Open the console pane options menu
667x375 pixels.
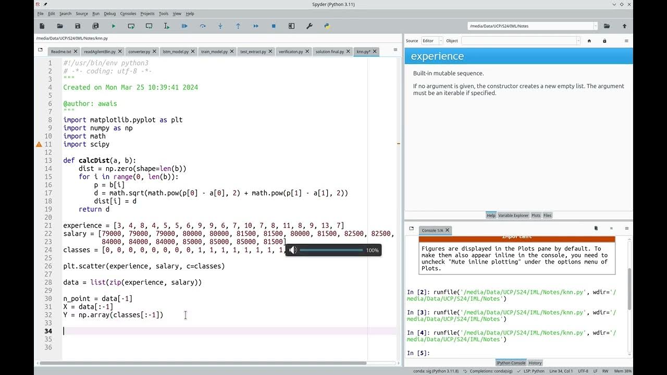pyautogui.click(x=626, y=228)
